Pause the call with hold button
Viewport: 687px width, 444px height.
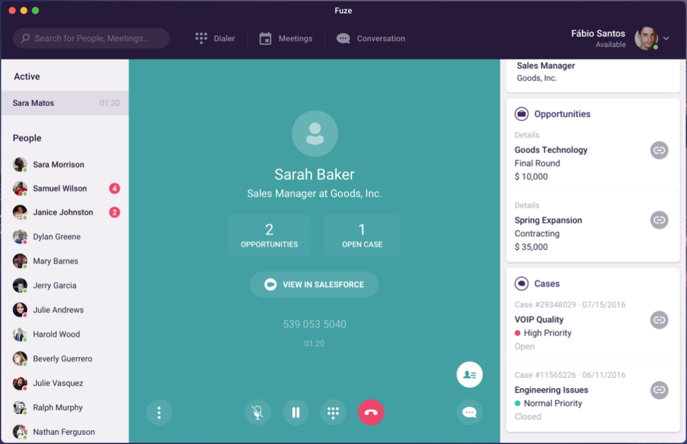296,412
